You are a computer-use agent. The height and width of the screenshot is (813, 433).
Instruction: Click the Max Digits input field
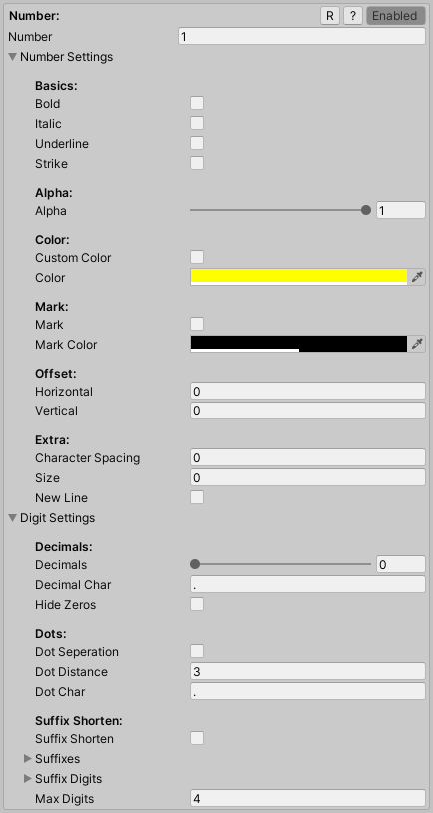[x=307, y=798]
